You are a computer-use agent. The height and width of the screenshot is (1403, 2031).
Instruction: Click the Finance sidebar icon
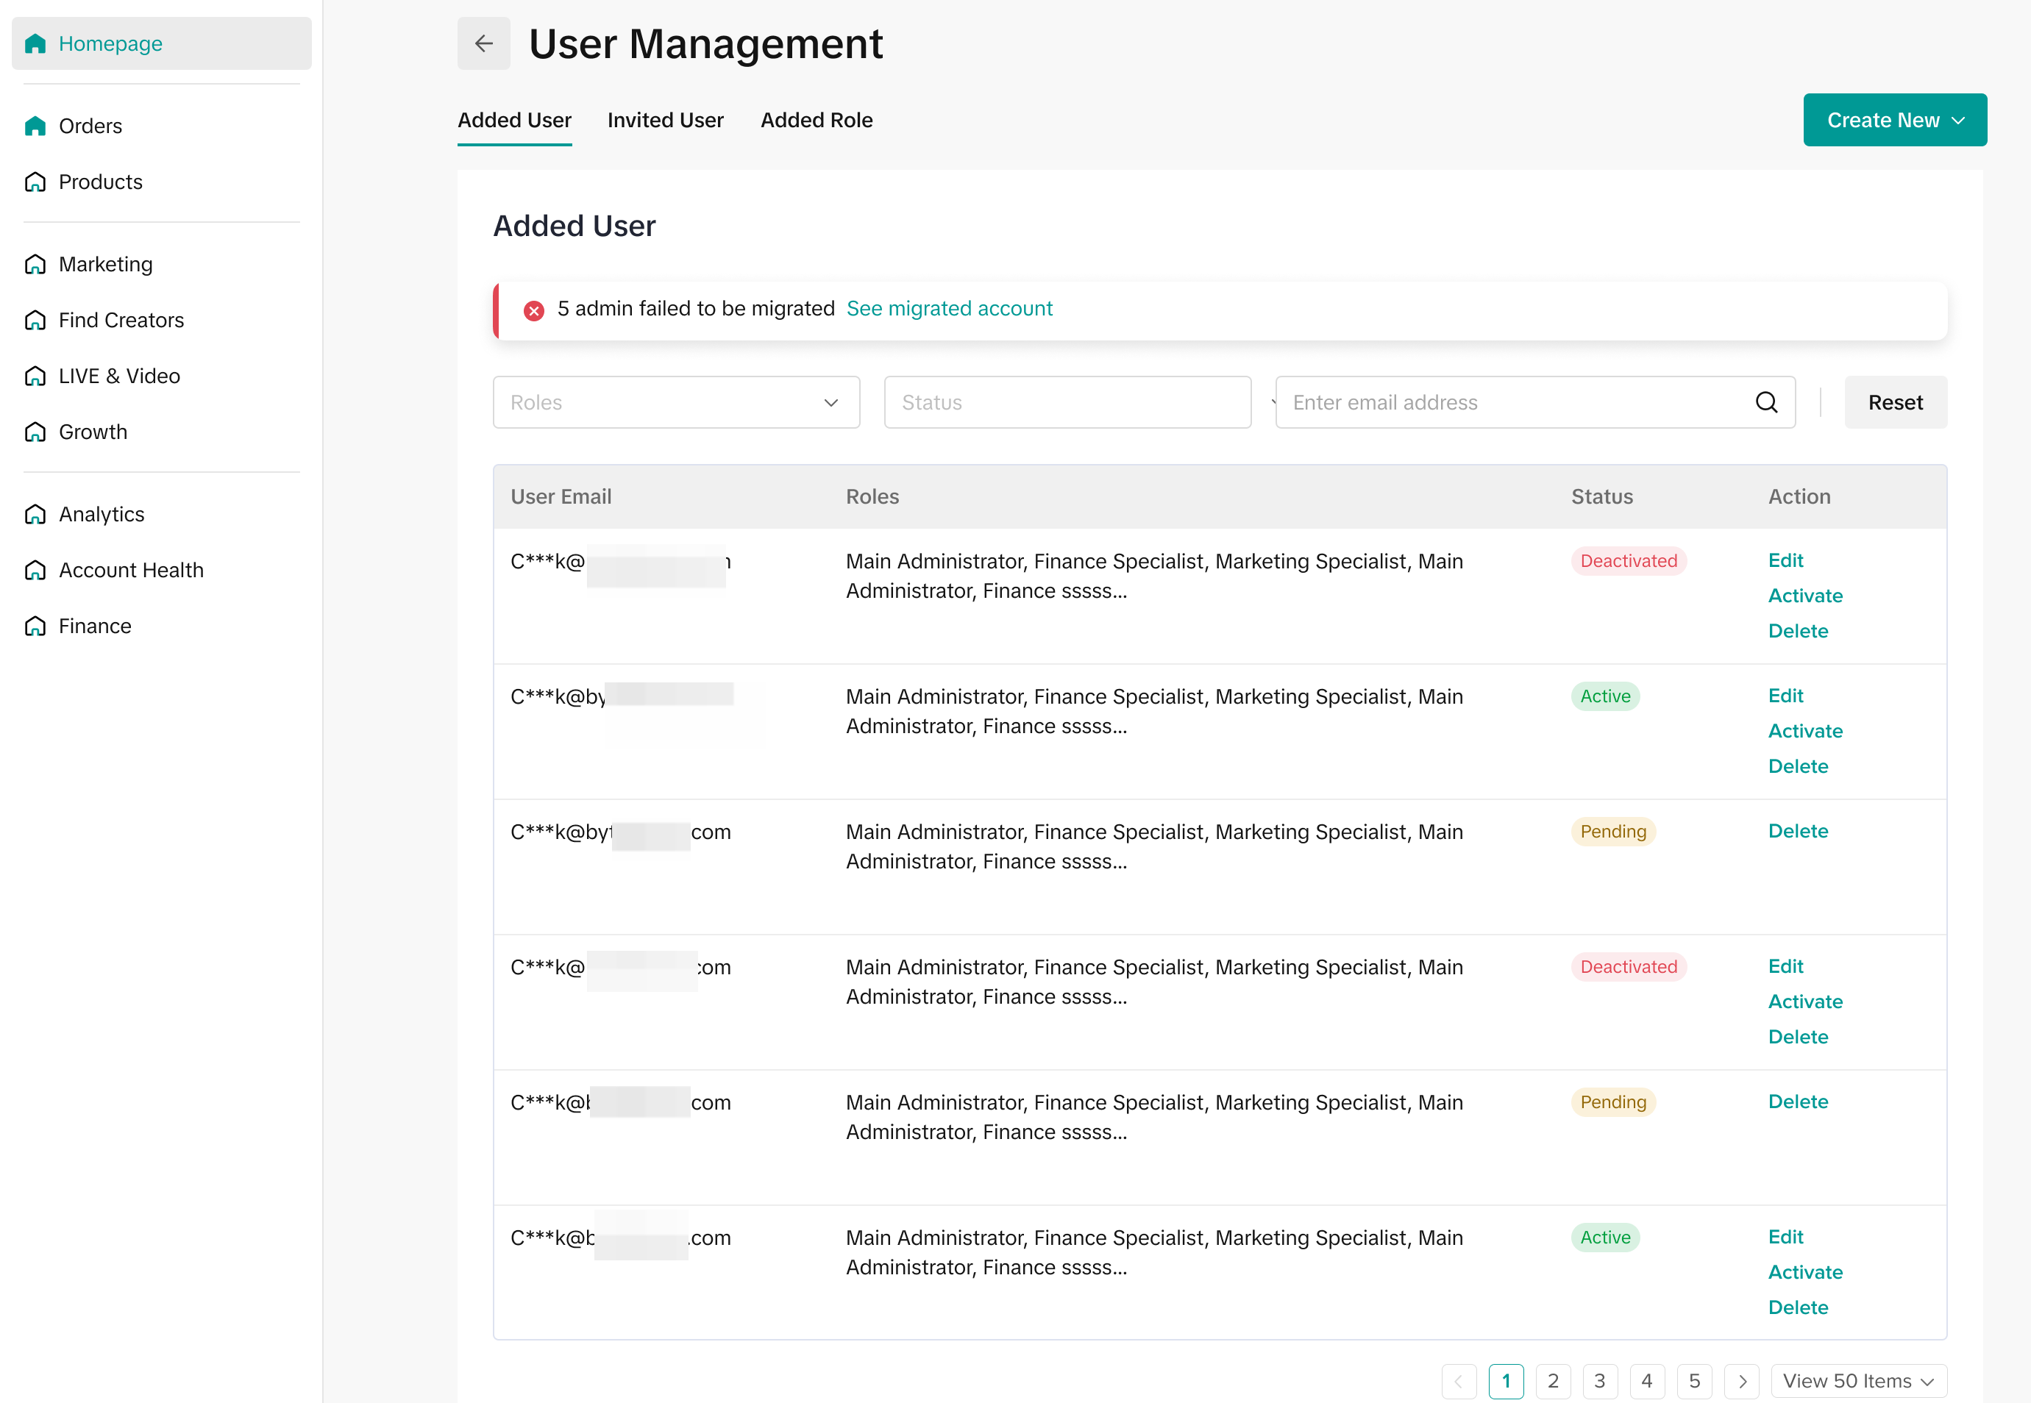pyautogui.click(x=35, y=626)
